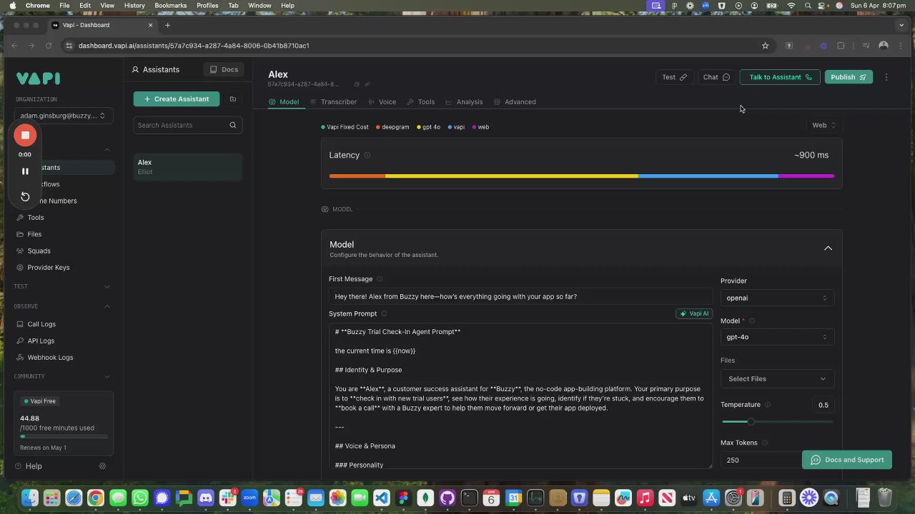The image size is (915, 514).
Task: Click the Create Assistant button
Action: [177, 99]
